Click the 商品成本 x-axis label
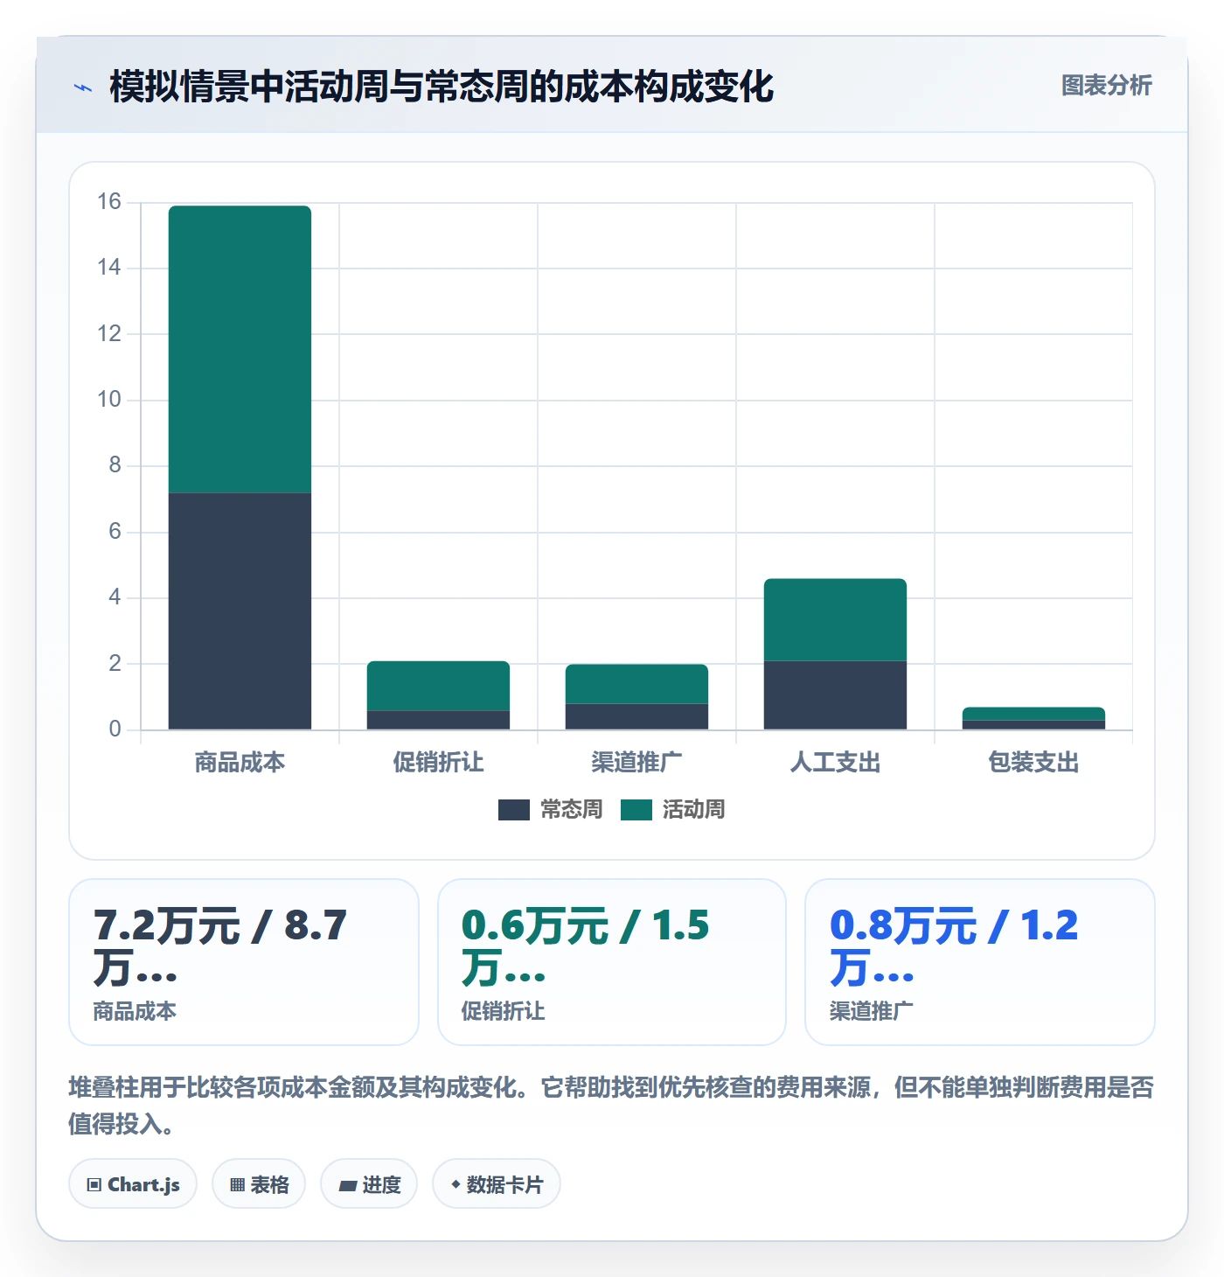This screenshot has height=1277, width=1224. coord(240,763)
